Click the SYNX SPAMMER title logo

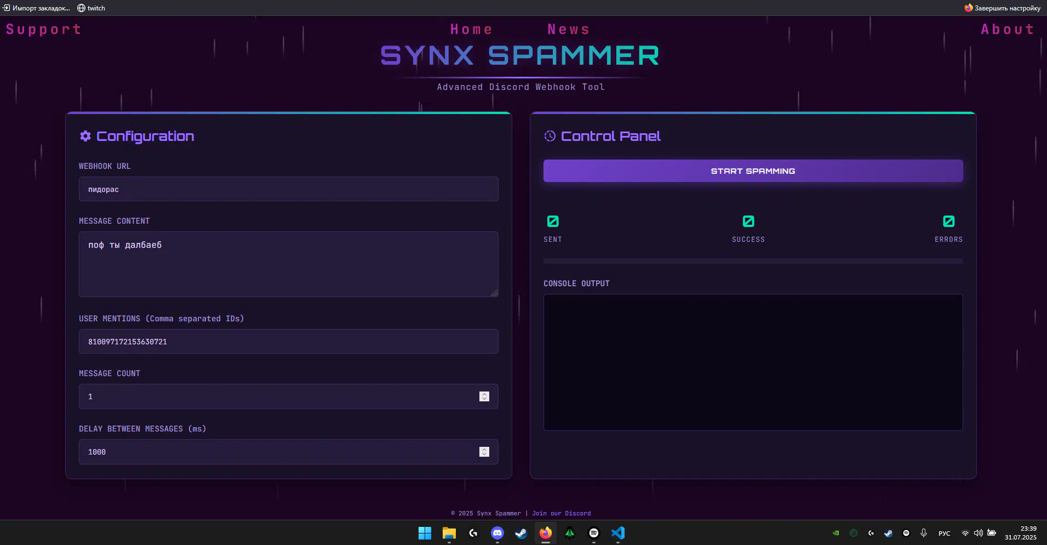tap(520, 56)
